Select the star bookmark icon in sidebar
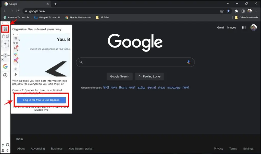The height and width of the screenshot is (154, 261). [x=3, y=36]
